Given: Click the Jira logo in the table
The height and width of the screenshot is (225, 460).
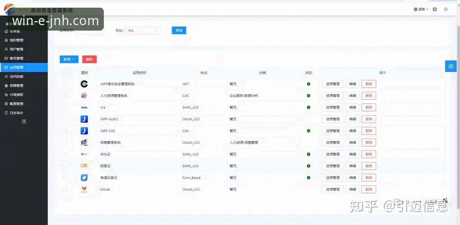Looking at the screenshot, I should (84, 108).
